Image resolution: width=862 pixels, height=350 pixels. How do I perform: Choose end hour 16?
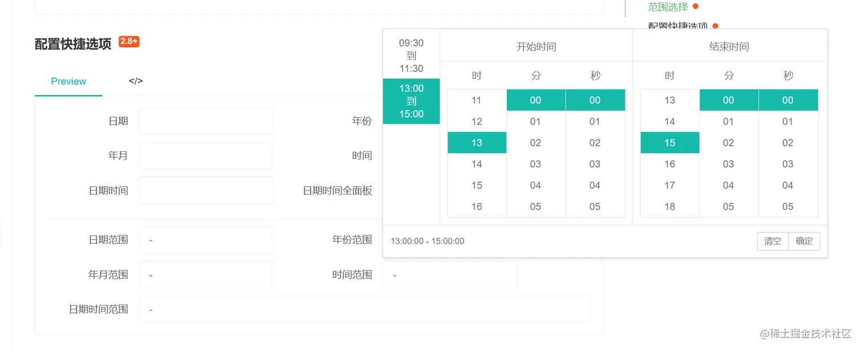(x=670, y=164)
